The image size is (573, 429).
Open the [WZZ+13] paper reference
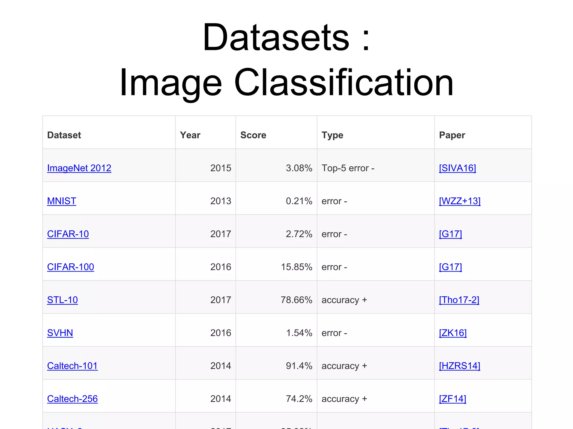coord(460,201)
